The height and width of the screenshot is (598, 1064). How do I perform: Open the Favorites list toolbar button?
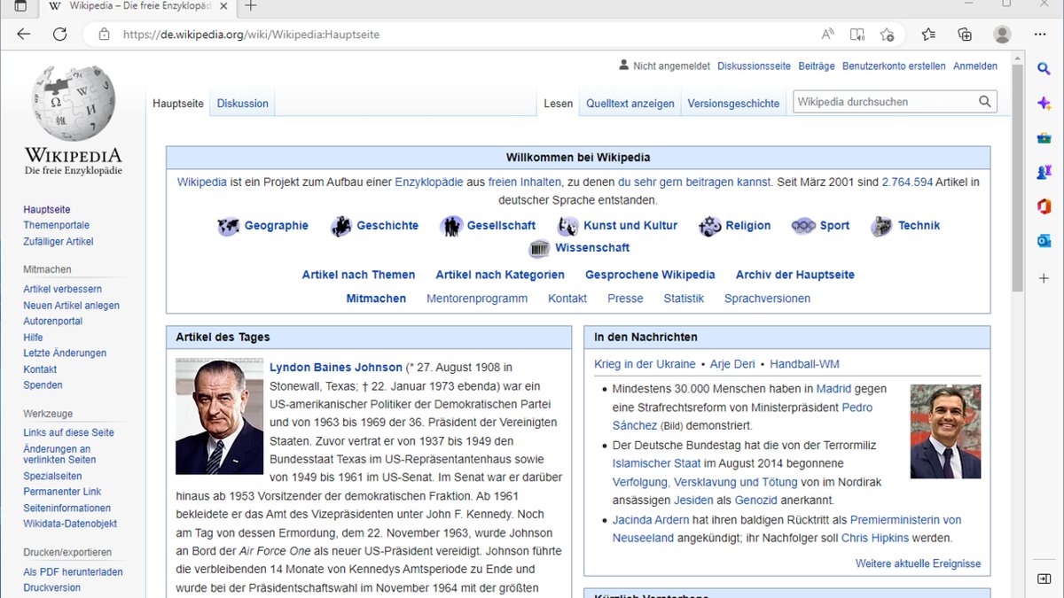[928, 35]
